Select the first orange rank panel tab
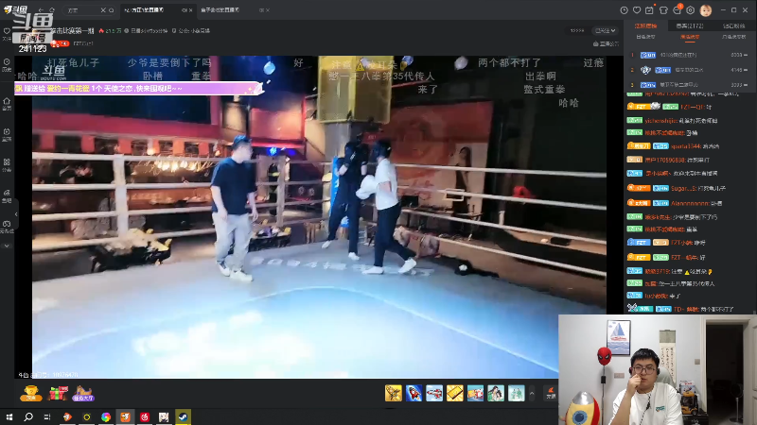This screenshot has width=757, height=425. (645, 25)
